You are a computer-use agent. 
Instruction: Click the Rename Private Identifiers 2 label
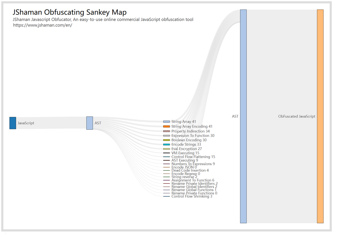(195, 183)
